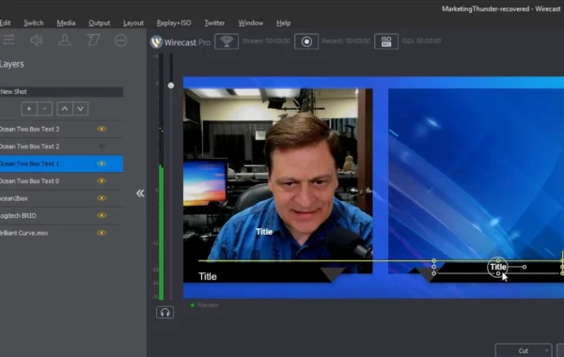The height and width of the screenshot is (357, 564).
Task: Start streaming with the Wi-Fi broadcast button
Action: click(227, 41)
